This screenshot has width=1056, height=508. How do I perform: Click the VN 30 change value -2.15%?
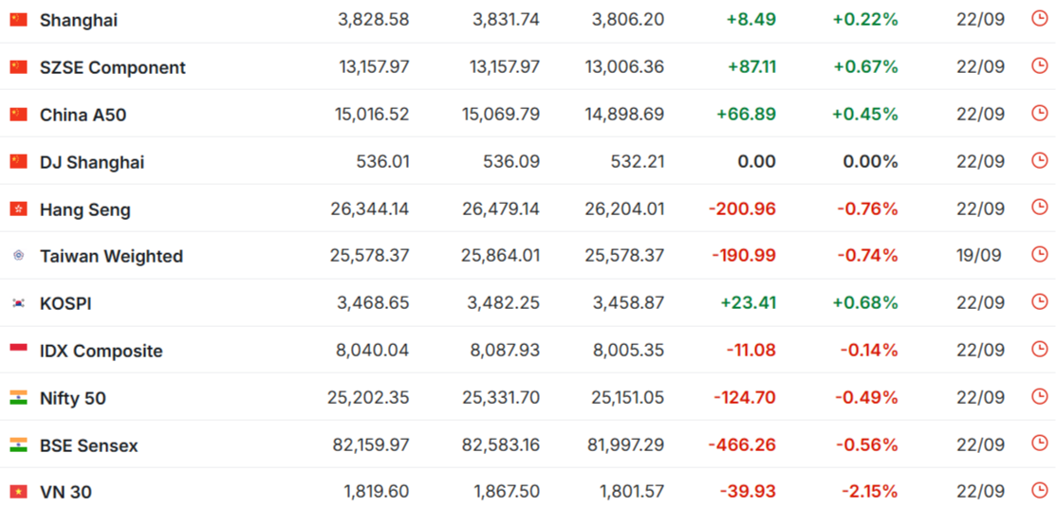tap(867, 492)
